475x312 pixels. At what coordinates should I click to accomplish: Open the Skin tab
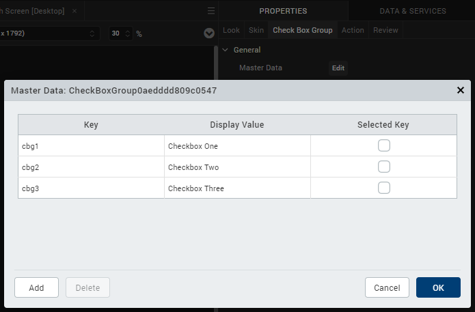(256, 30)
